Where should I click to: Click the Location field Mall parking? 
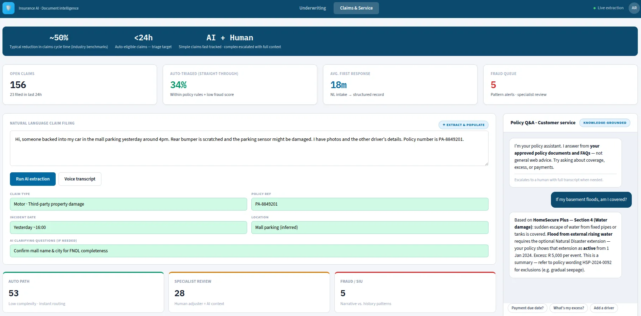pos(370,228)
